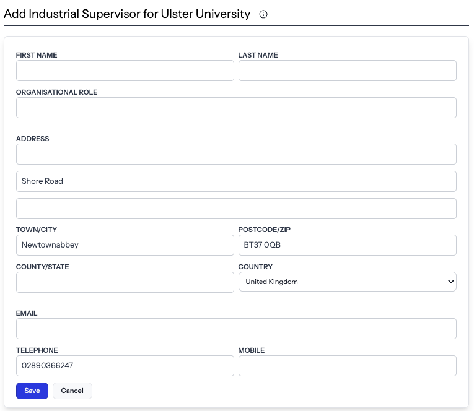Click into the Organisational Role field
The height and width of the screenshot is (411, 474).
236,108
